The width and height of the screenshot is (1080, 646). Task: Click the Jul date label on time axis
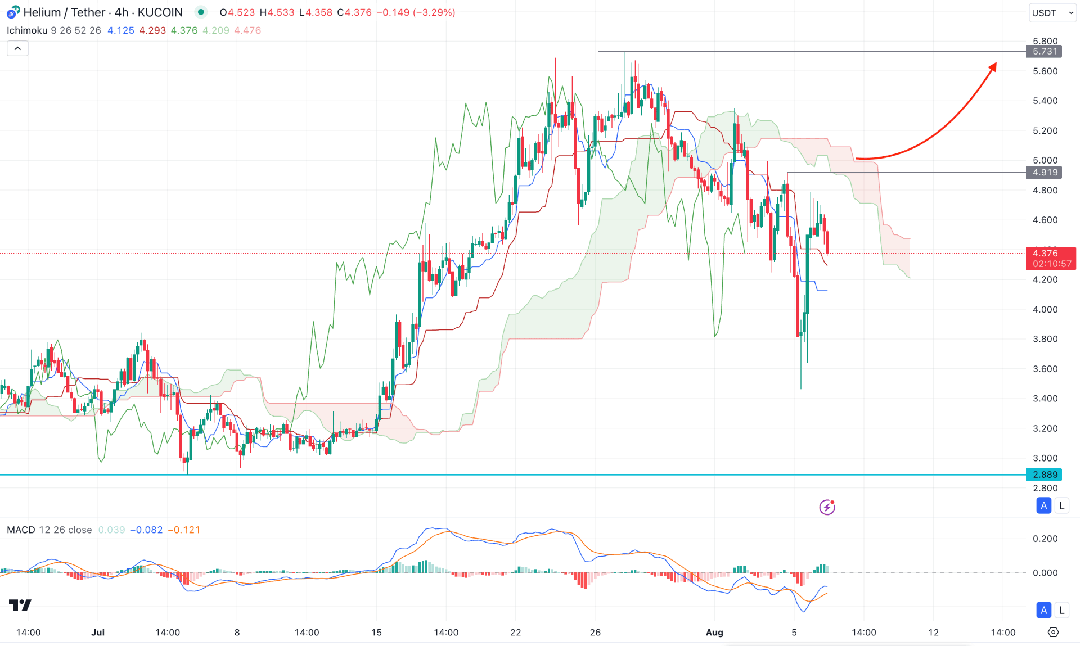coord(98,633)
